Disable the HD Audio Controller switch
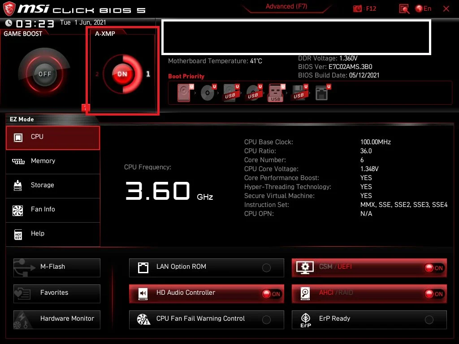Image resolution: width=459 pixels, height=344 pixels. click(272, 294)
